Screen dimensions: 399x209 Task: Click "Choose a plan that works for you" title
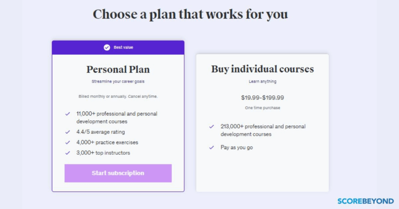pos(190,14)
